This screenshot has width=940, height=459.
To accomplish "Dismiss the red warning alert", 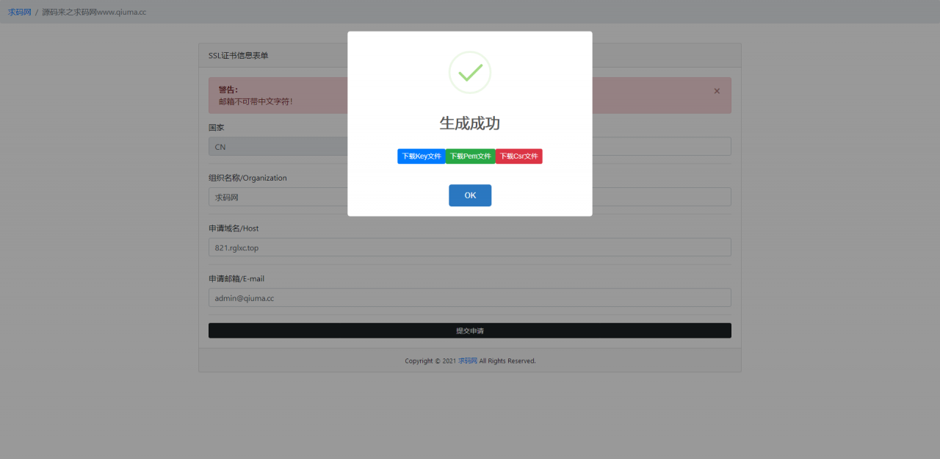I will click(x=717, y=91).
